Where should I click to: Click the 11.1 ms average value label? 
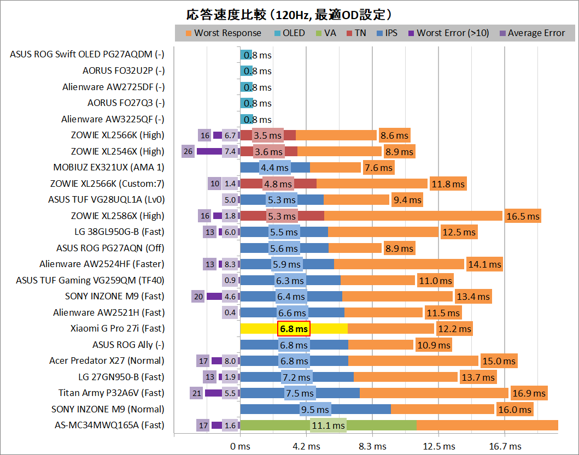point(328,426)
